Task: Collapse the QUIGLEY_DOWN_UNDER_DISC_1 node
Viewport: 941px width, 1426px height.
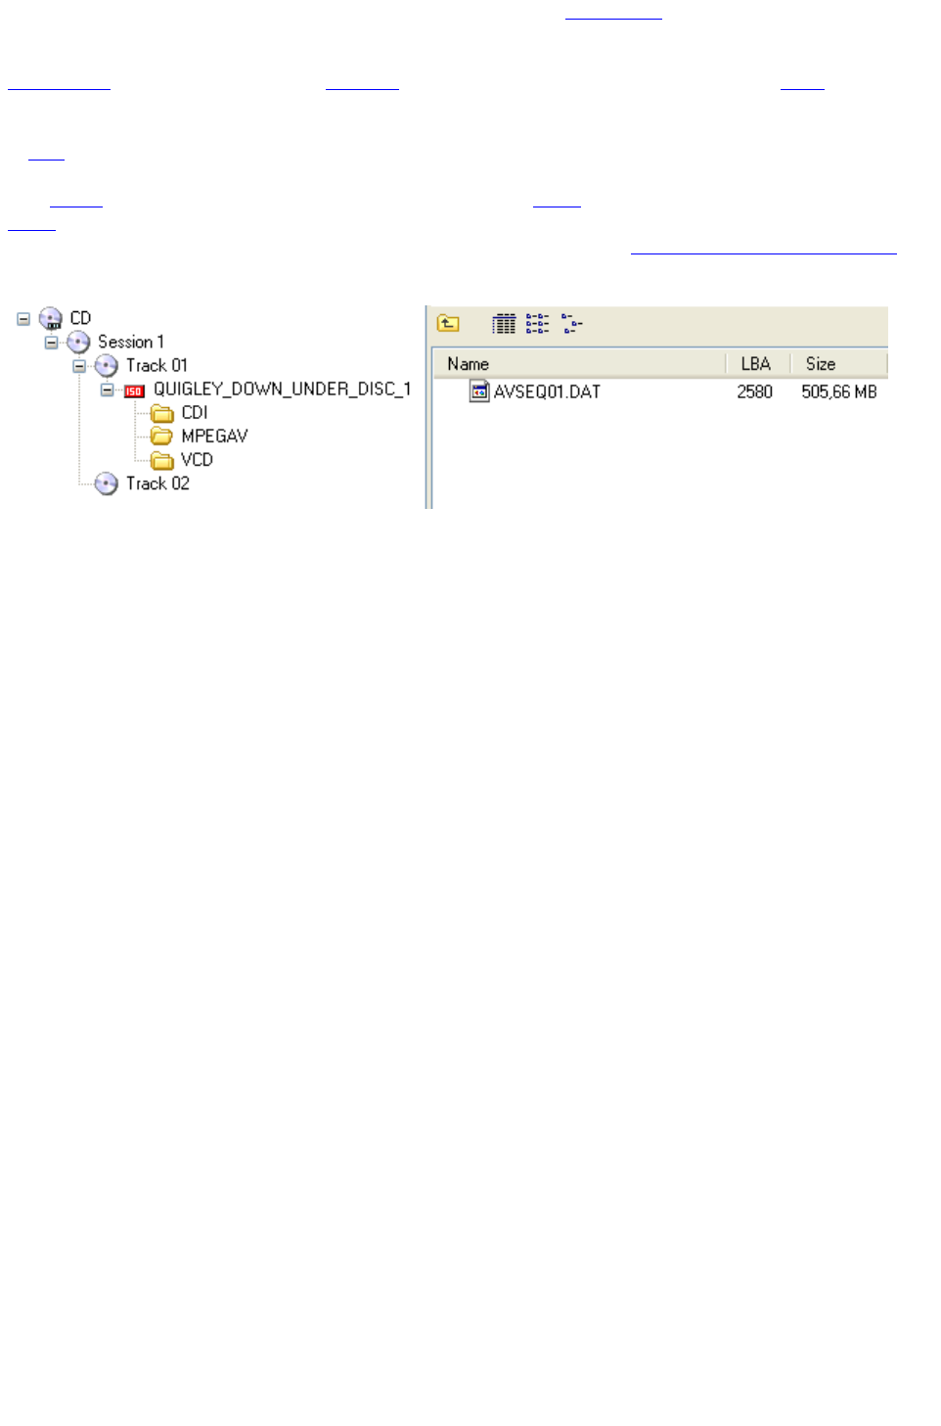Action: click(x=107, y=390)
